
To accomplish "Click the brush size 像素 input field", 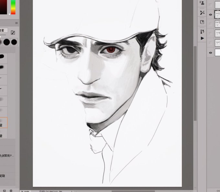I will click(4, 30).
